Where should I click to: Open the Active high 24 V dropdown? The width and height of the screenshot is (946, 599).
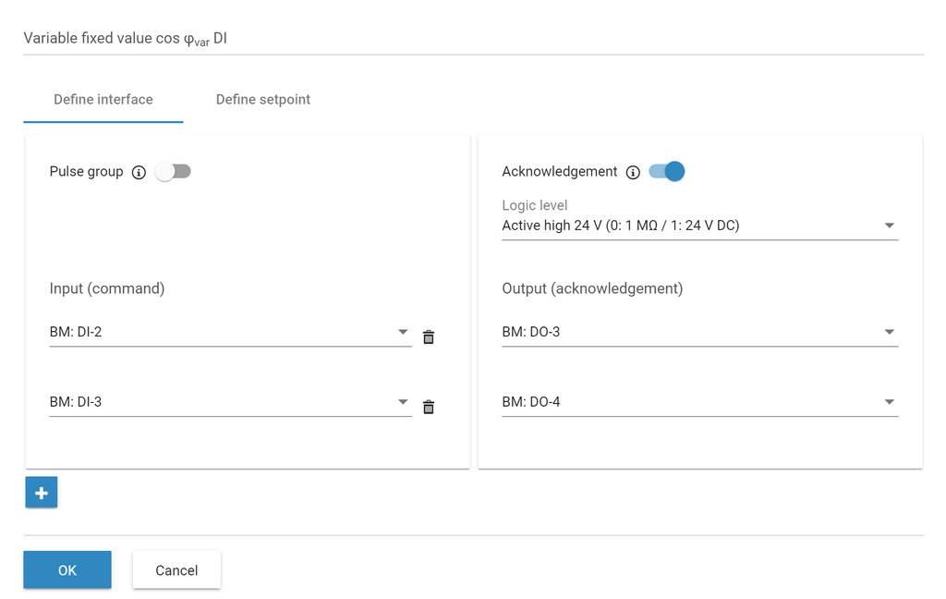(684, 226)
